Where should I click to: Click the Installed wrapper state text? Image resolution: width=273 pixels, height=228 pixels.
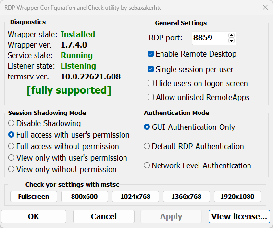[x=78, y=34]
